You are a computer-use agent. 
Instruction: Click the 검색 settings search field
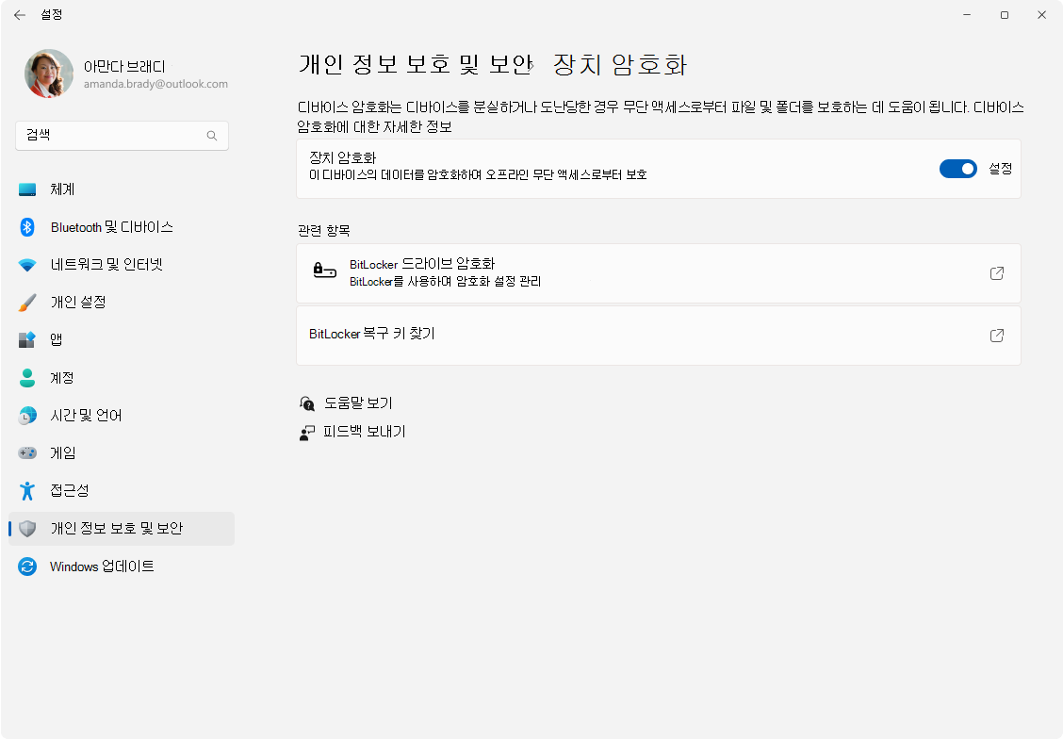(122, 136)
